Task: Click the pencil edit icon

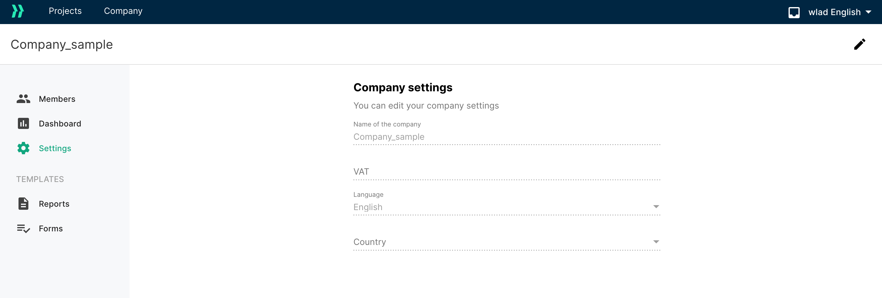Action: [x=859, y=44]
